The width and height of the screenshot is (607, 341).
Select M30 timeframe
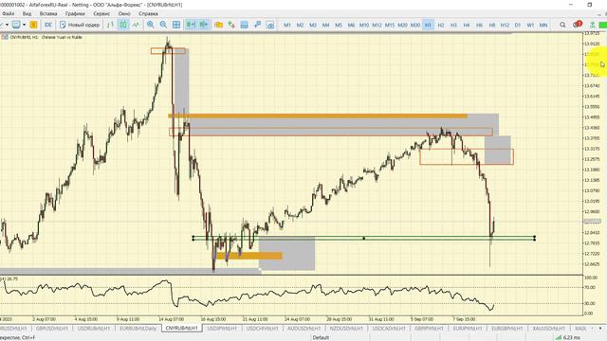pos(415,25)
